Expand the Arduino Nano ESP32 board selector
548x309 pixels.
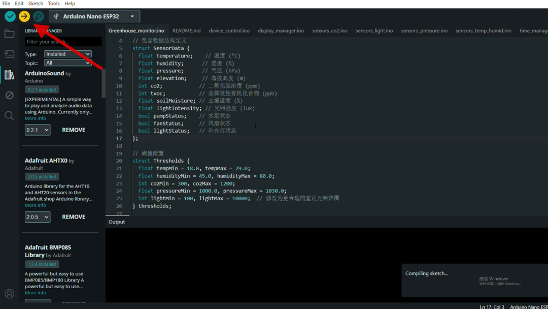click(94, 16)
